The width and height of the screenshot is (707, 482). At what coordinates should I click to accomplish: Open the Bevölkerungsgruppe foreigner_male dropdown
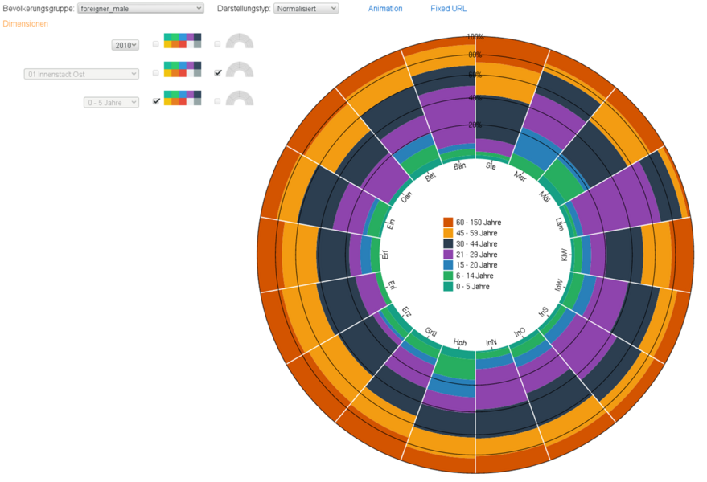[141, 9]
